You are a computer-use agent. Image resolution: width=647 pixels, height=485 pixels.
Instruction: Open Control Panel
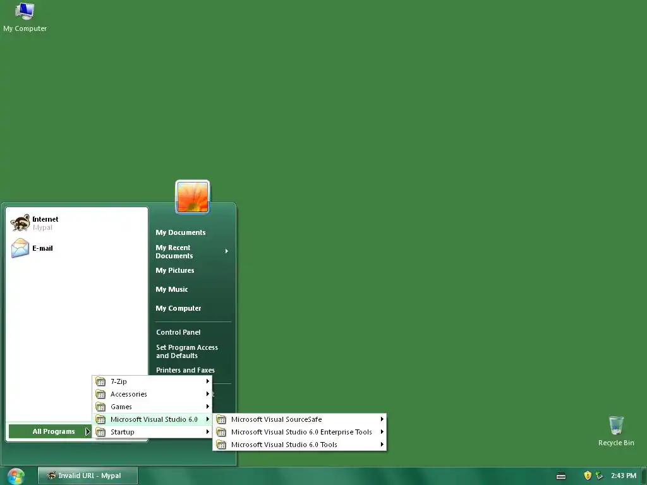tap(178, 332)
